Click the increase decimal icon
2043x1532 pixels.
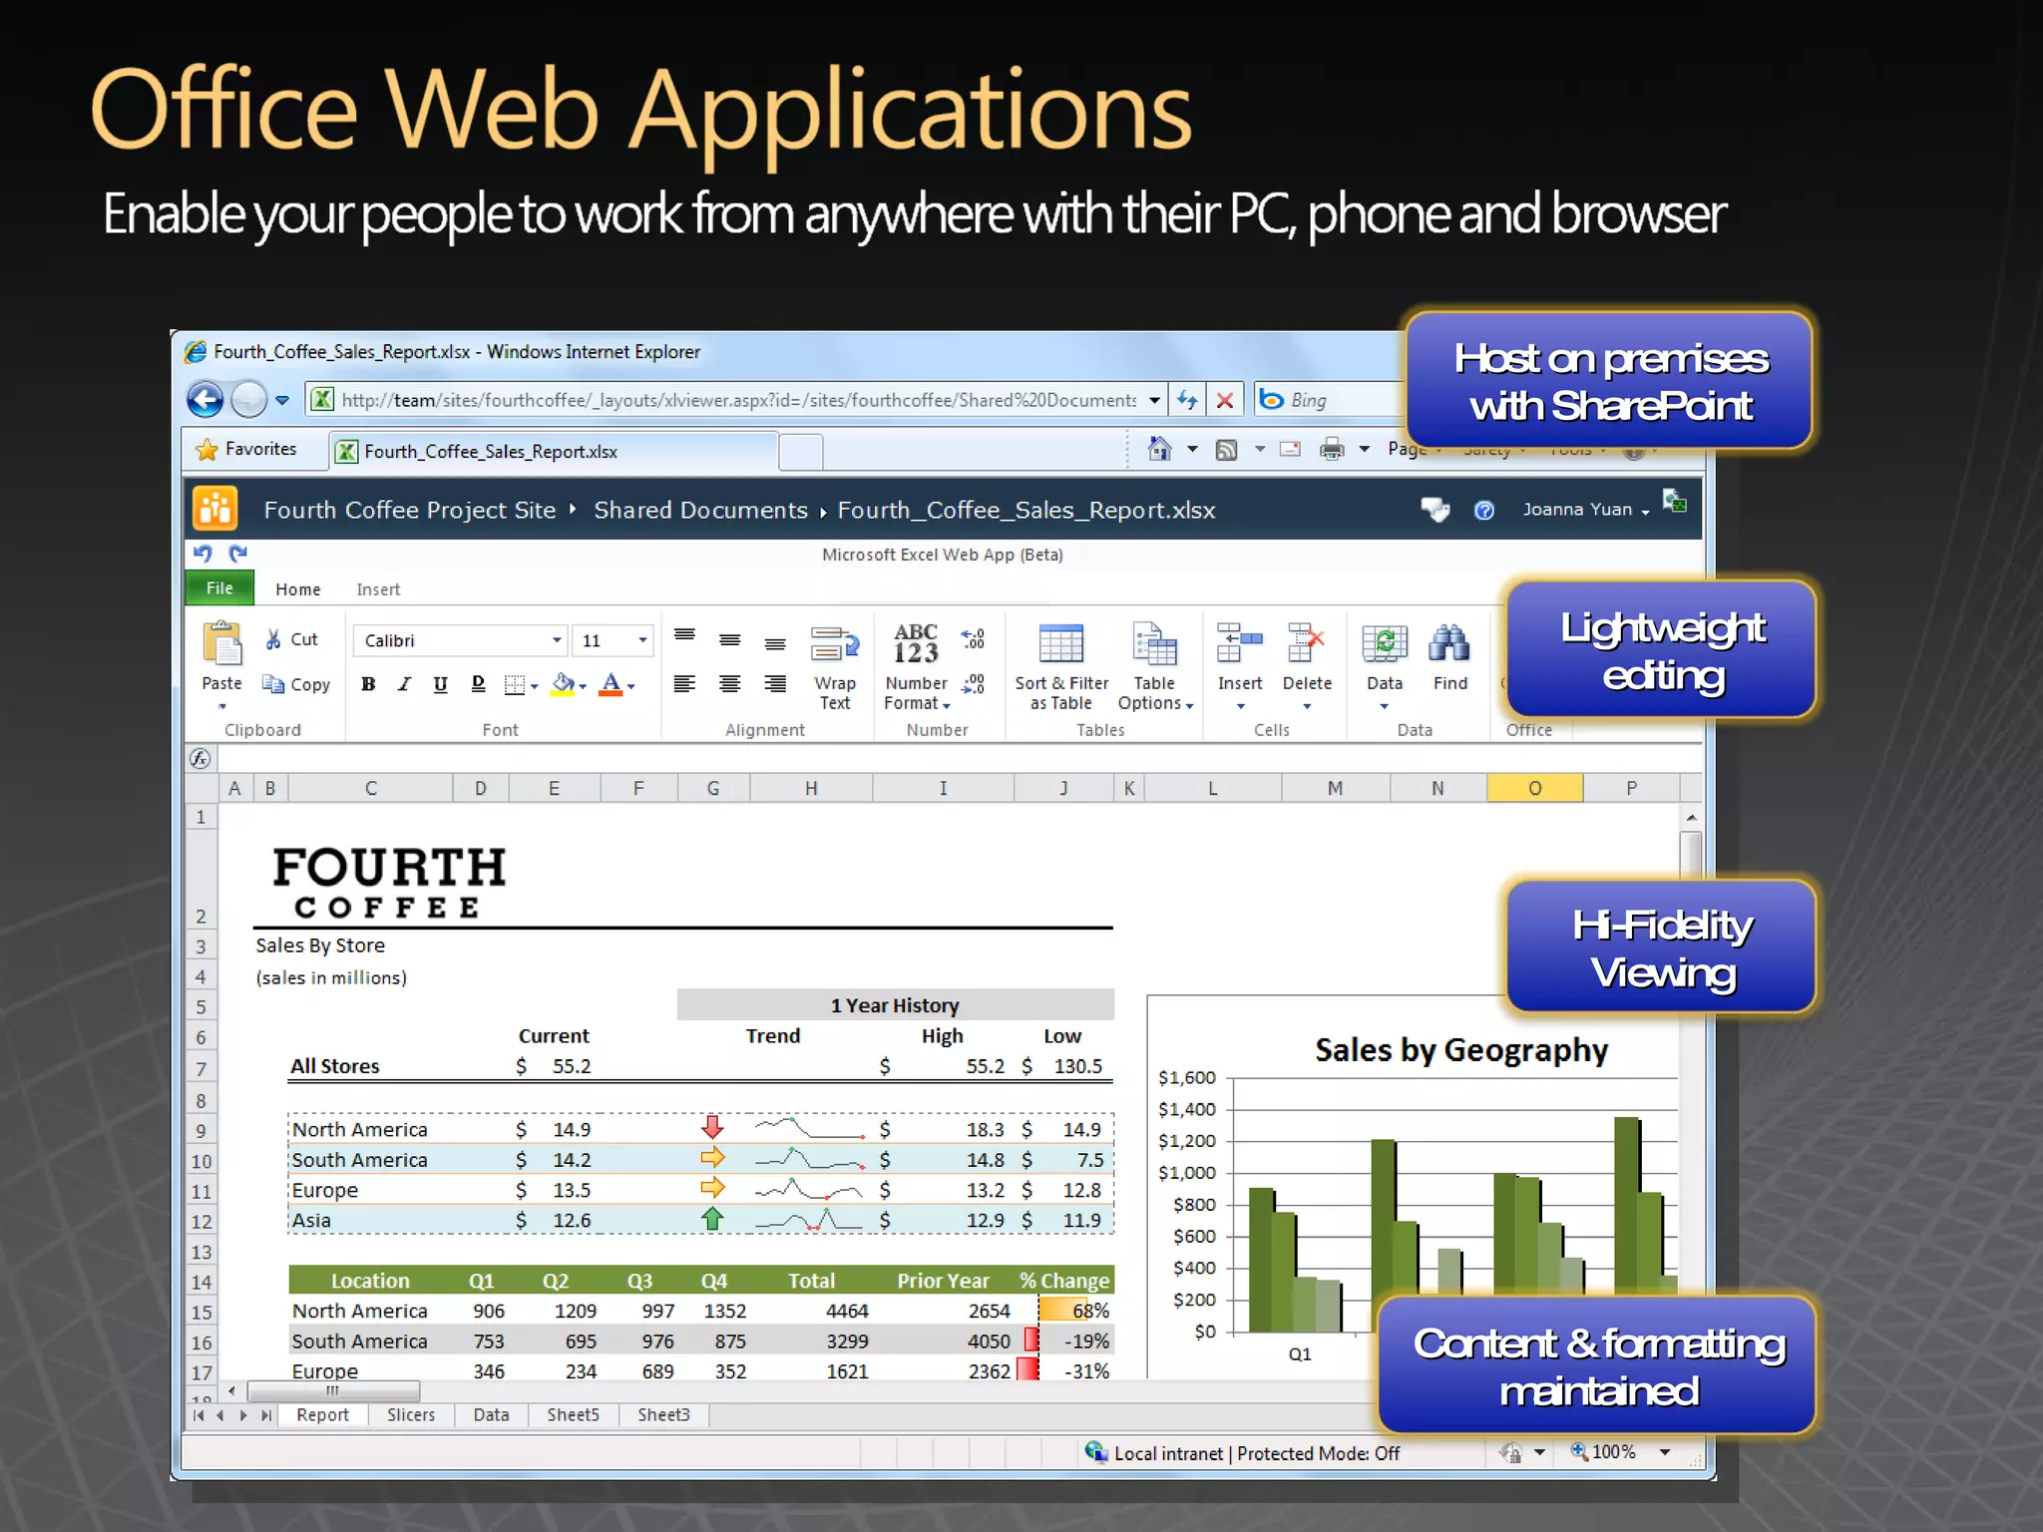973,638
